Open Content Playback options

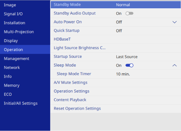tap(116, 100)
